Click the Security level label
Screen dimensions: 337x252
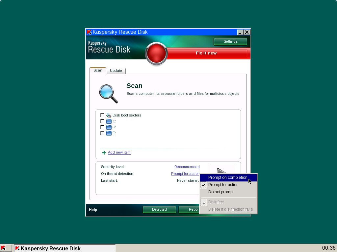113,167
